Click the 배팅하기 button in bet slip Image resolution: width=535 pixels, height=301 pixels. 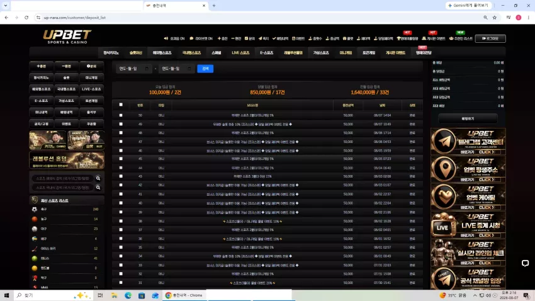468,118
